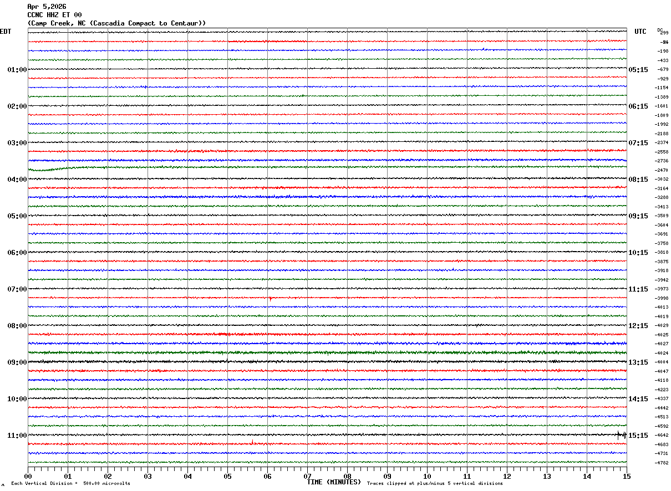Click the date label 'Apr 5,2026'
671x491 pixels.
47,7
